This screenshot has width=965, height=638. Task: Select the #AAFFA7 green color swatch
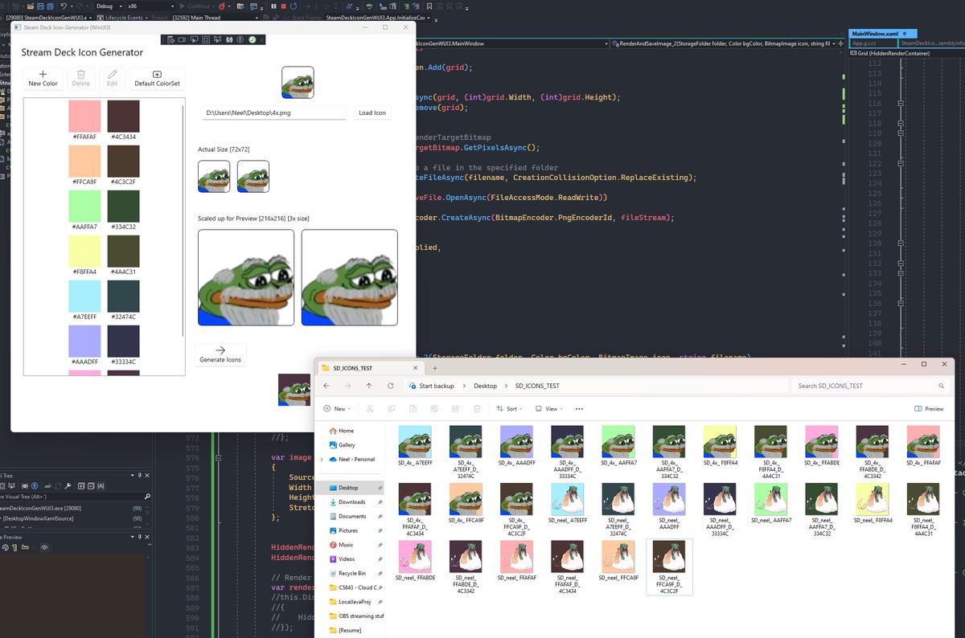point(84,206)
